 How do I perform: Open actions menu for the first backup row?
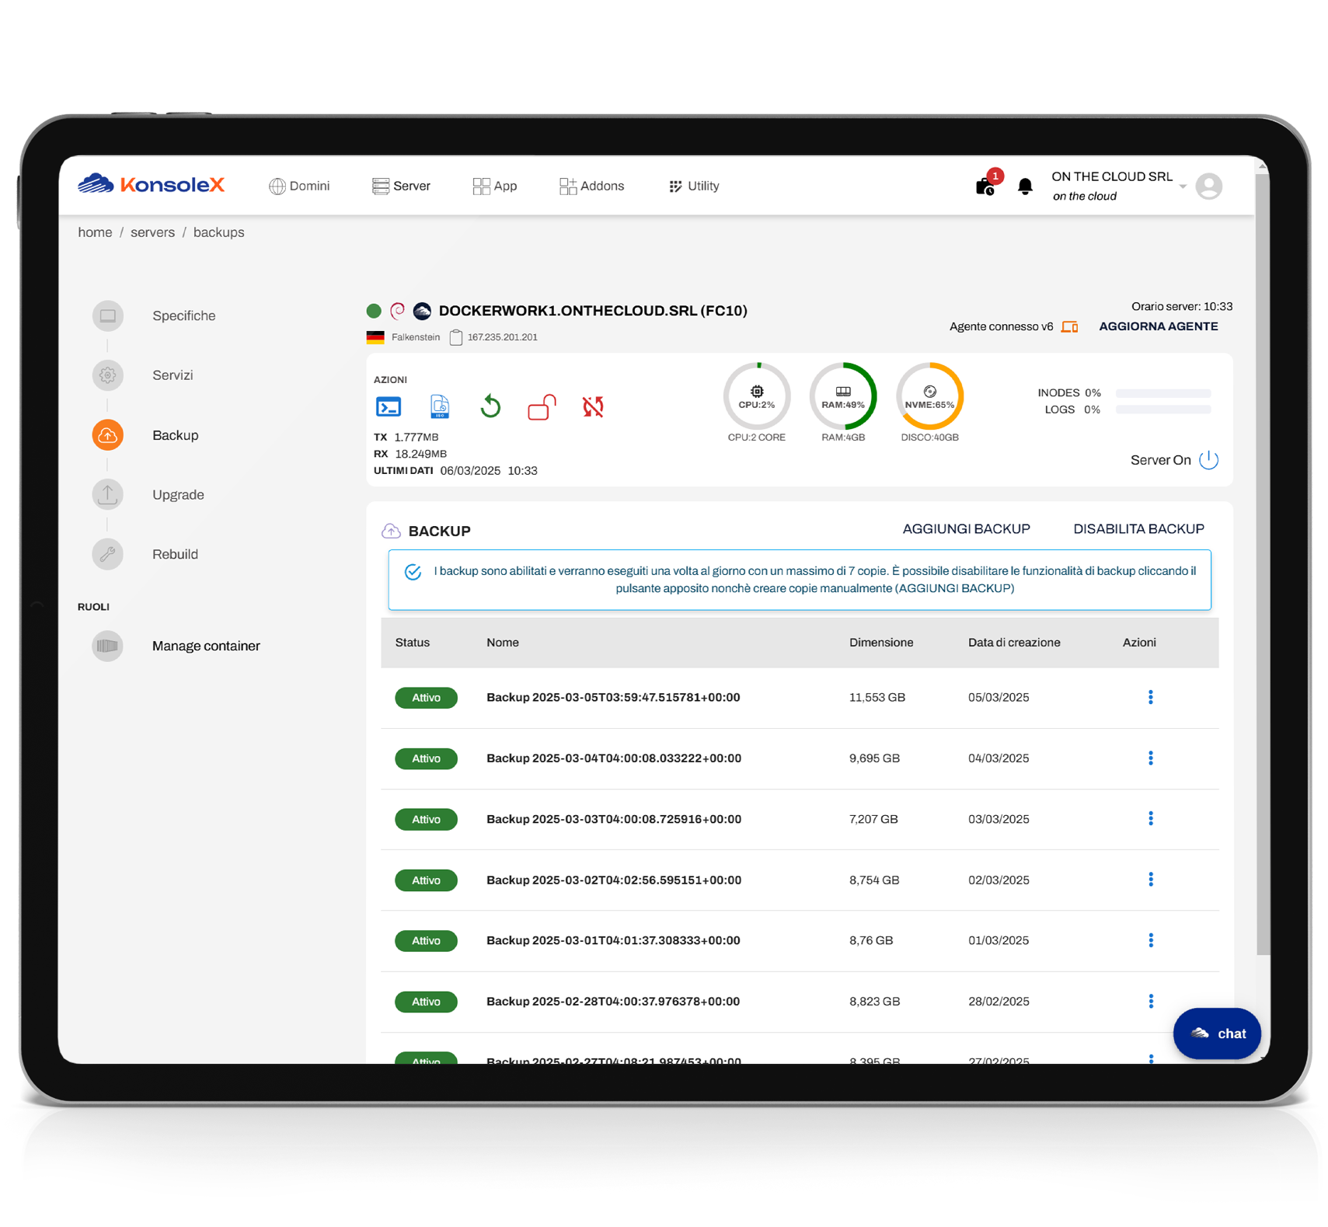click(1150, 697)
